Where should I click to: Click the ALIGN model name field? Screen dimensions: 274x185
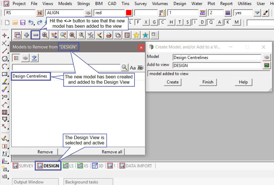pos(64,13)
